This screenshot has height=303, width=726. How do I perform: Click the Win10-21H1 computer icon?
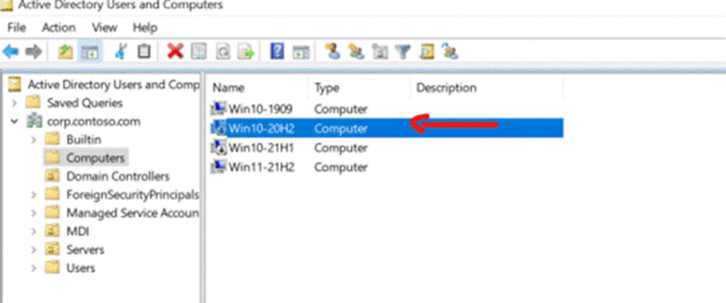(218, 148)
